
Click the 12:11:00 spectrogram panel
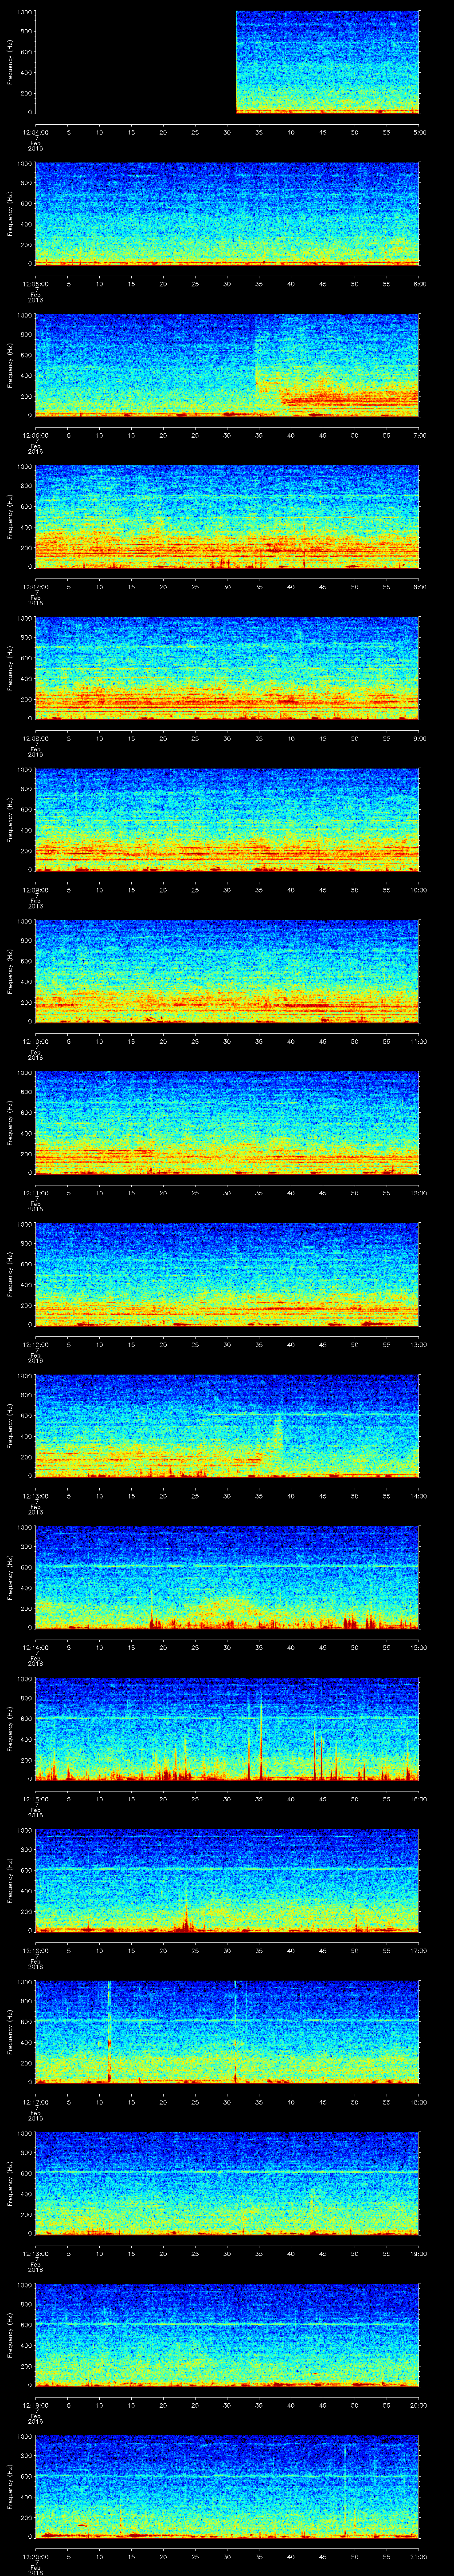227,1122
